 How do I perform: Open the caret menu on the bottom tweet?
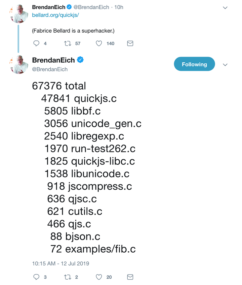tap(225, 65)
